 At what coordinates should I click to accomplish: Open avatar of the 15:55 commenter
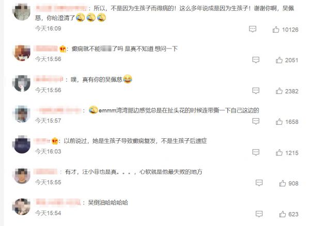[22, 175]
